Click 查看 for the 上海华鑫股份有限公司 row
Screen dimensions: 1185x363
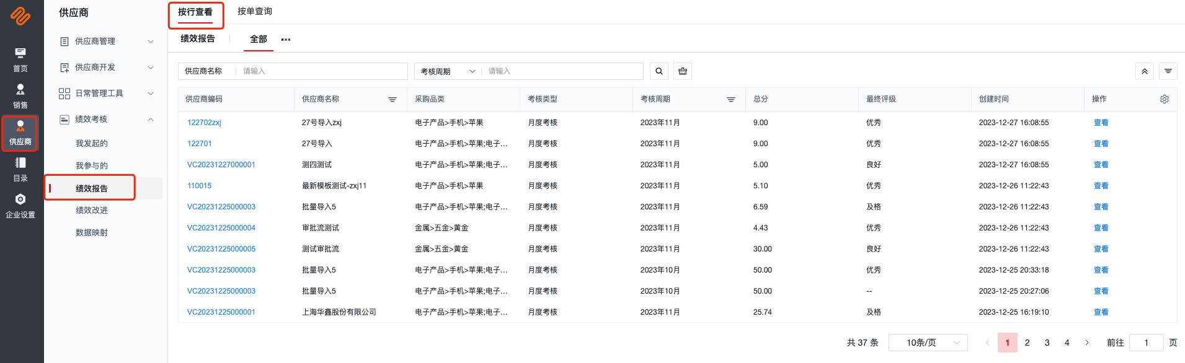[x=1101, y=312]
